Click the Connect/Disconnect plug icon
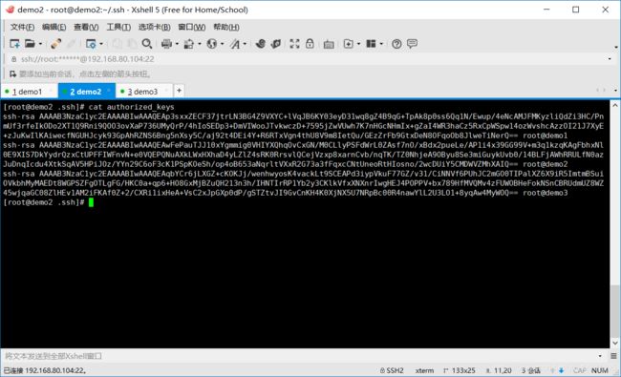The image size is (621, 377). tap(55, 44)
